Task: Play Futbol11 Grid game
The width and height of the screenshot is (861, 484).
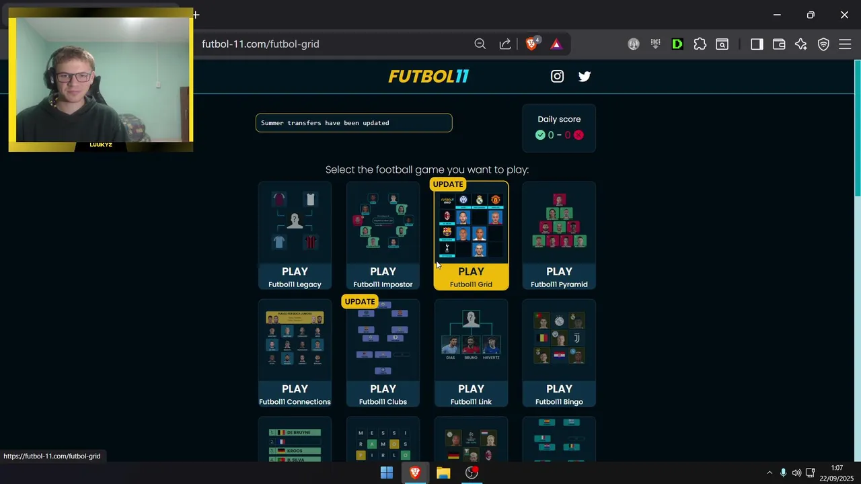Action: pyautogui.click(x=471, y=236)
